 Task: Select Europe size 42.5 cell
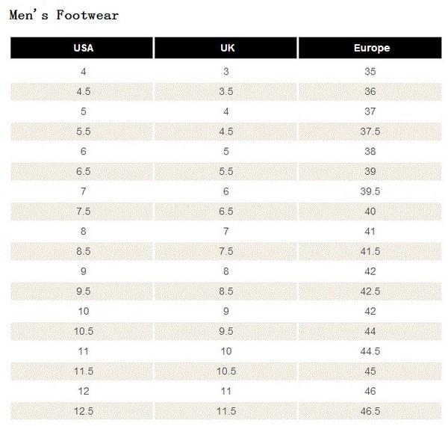370,291
